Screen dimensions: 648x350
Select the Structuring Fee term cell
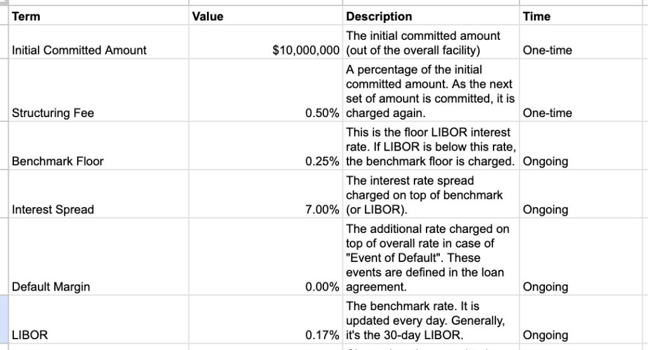(x=53, y=113)
